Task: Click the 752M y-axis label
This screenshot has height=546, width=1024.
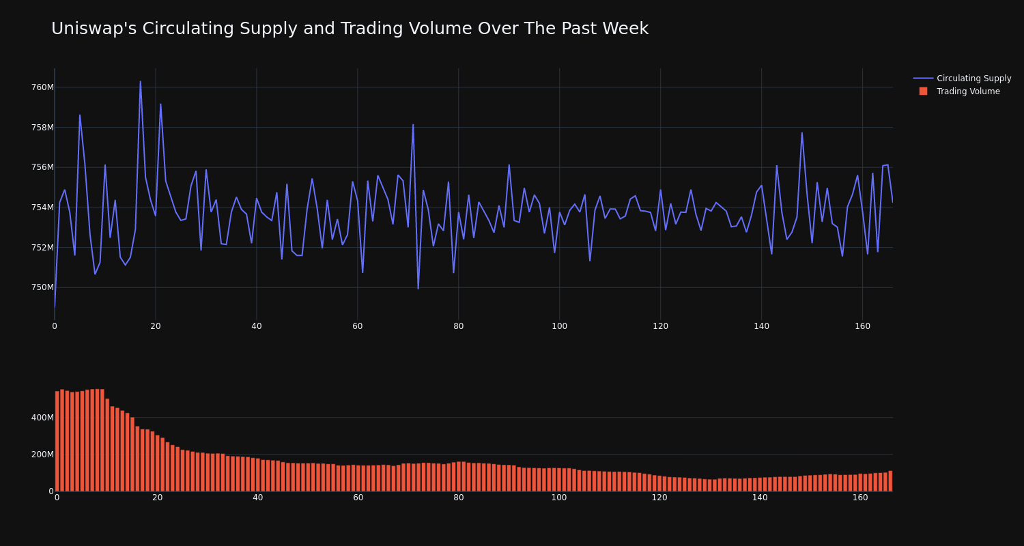Action: (42, 248)
